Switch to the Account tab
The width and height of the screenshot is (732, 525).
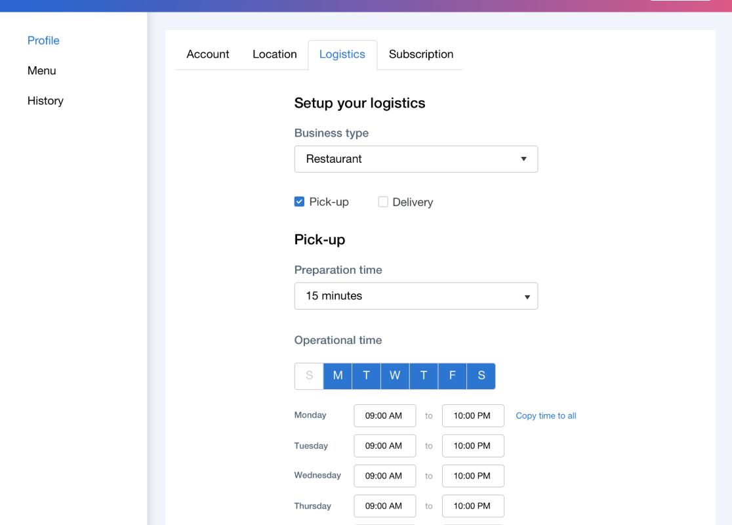pos(208,54)
